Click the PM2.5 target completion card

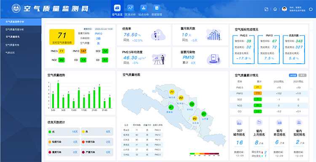(x=244, y=50)
